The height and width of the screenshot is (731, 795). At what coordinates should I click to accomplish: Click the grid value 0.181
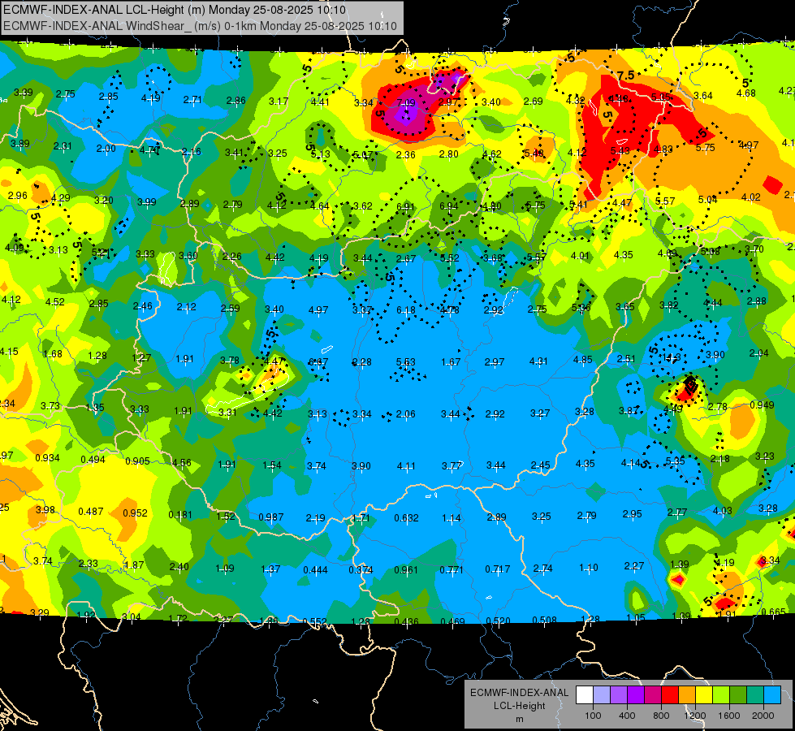pyautogui.click(x=180, y=515)
